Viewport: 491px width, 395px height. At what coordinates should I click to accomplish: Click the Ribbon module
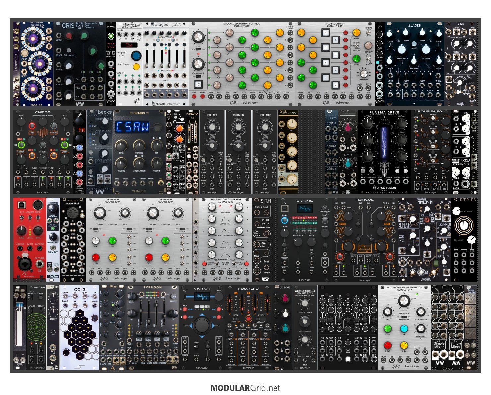tap(53, 240)
